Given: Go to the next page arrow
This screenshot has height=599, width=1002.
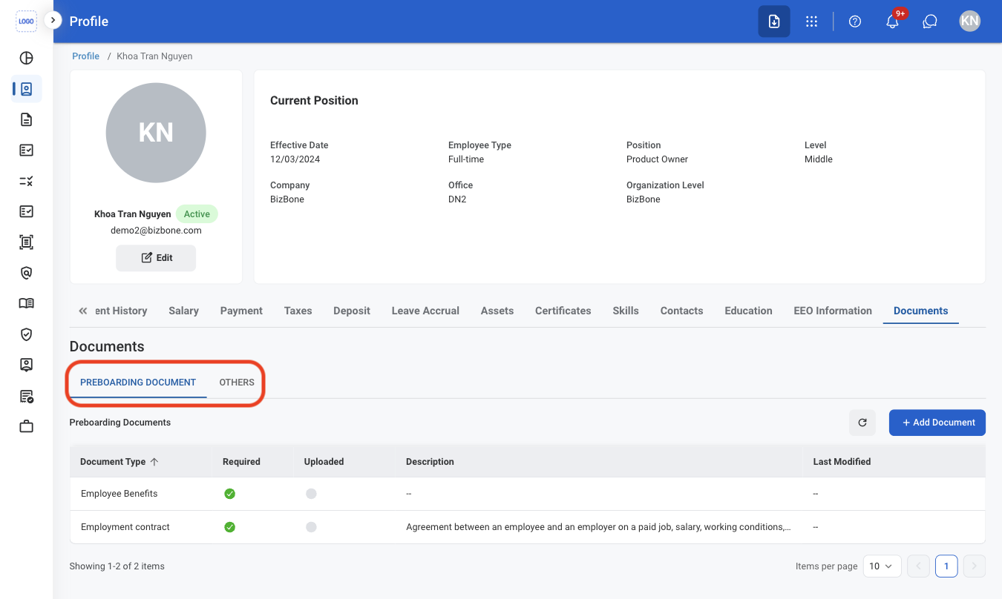Looking at the screenshot, I should click(975, 566).
